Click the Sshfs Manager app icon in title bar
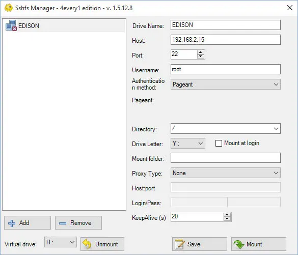 (9, 8)
